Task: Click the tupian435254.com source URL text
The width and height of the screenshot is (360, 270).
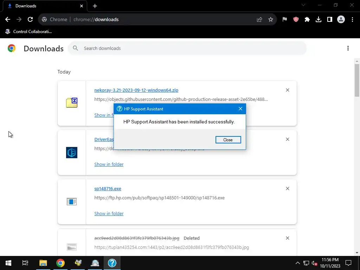Action: click(x=172, y=247)
